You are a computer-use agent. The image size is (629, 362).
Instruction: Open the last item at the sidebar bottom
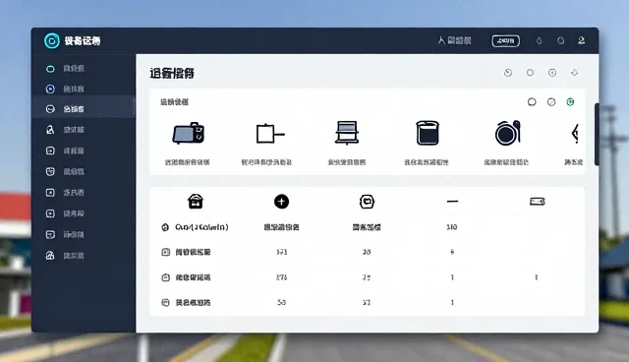(65, 256)
